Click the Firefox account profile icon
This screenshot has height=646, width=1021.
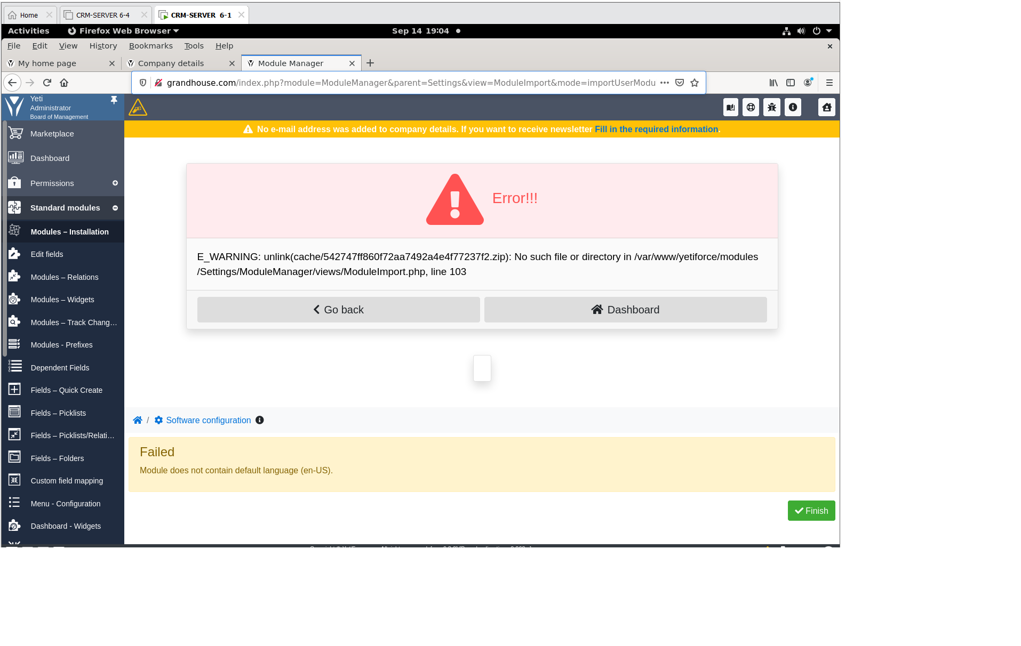(x=808, y=83)
